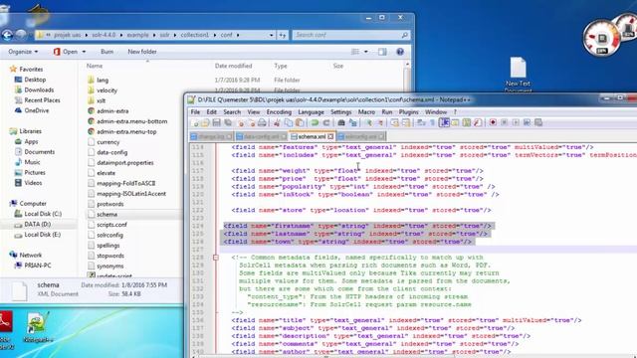Start macro recording with red Record icon
The image size is (637, 358).
pyautogui.click(x=493, y=122)
